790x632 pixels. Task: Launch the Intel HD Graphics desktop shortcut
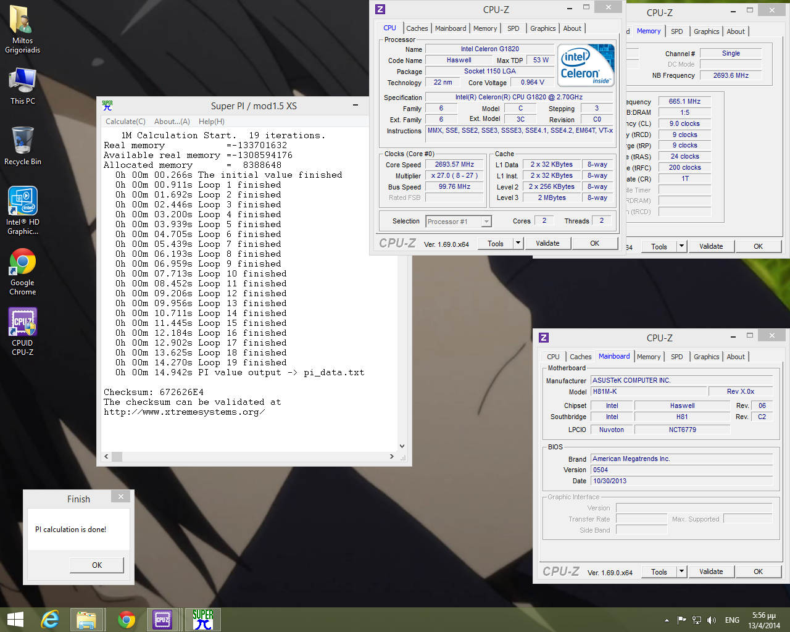click(22, 210)
